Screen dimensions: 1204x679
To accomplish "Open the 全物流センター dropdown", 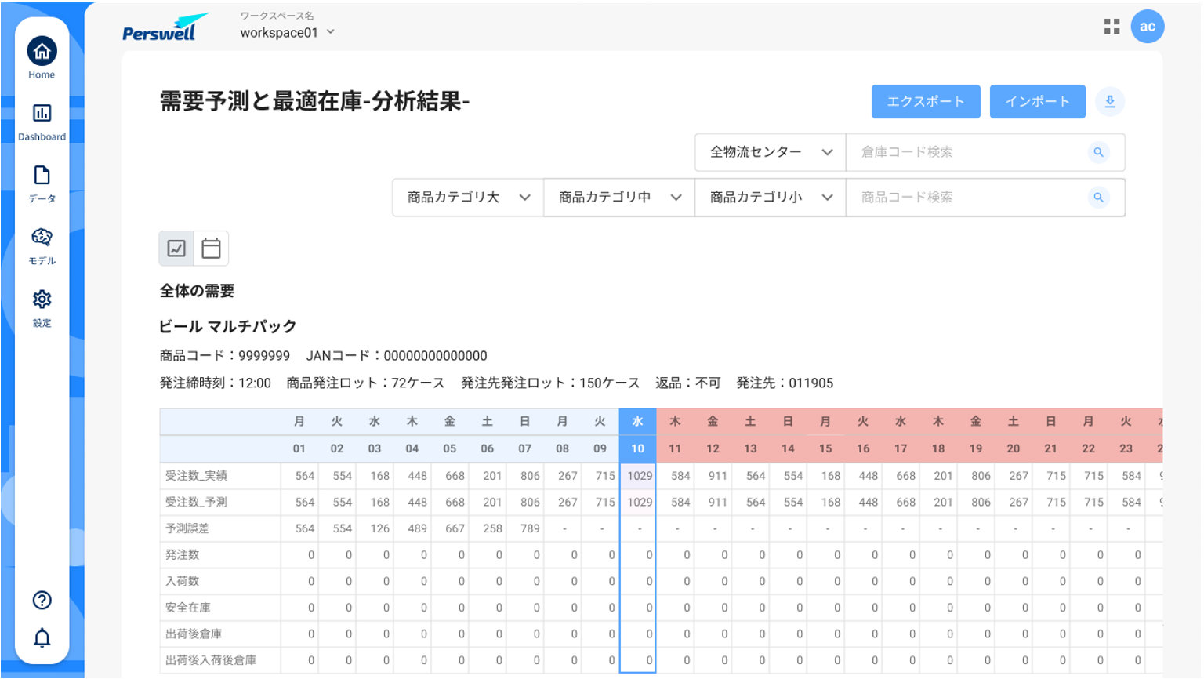I will [769, 152].
